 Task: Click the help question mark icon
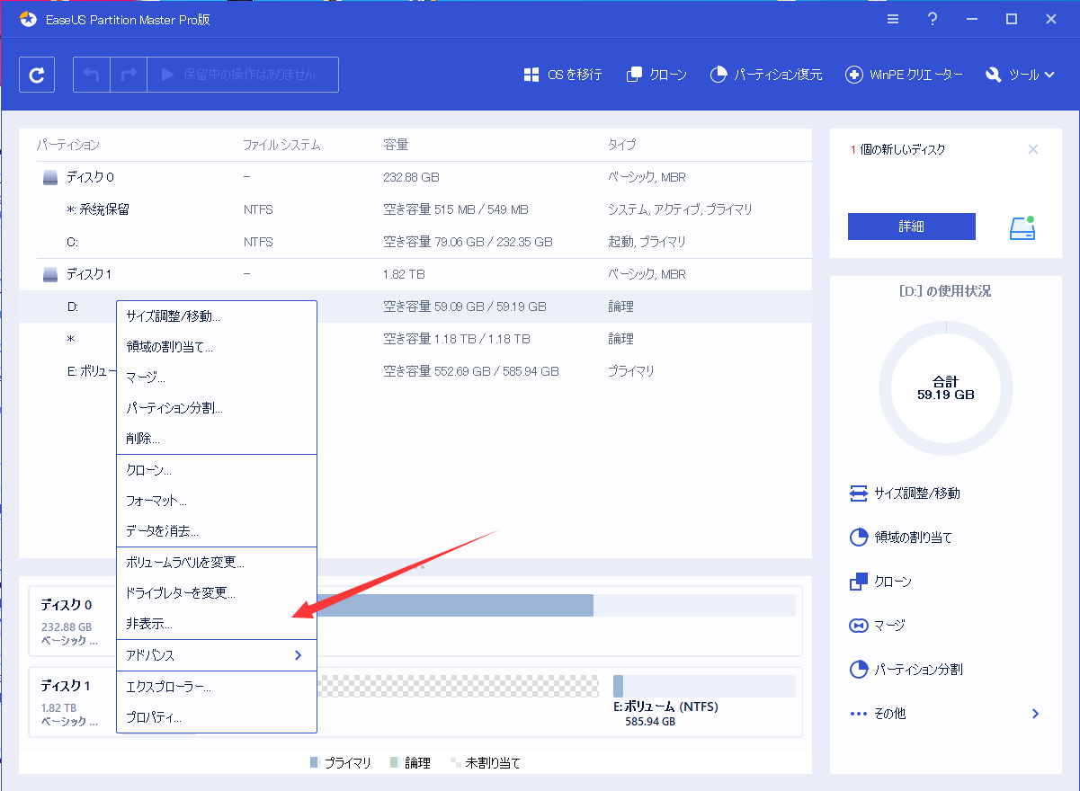pos(933,19)
